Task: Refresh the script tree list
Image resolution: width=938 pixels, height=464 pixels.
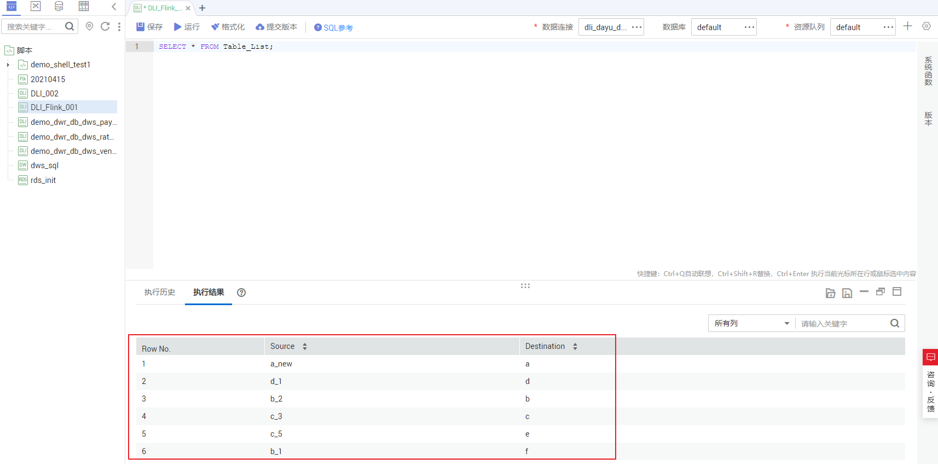Action: (x=105, y=26)
